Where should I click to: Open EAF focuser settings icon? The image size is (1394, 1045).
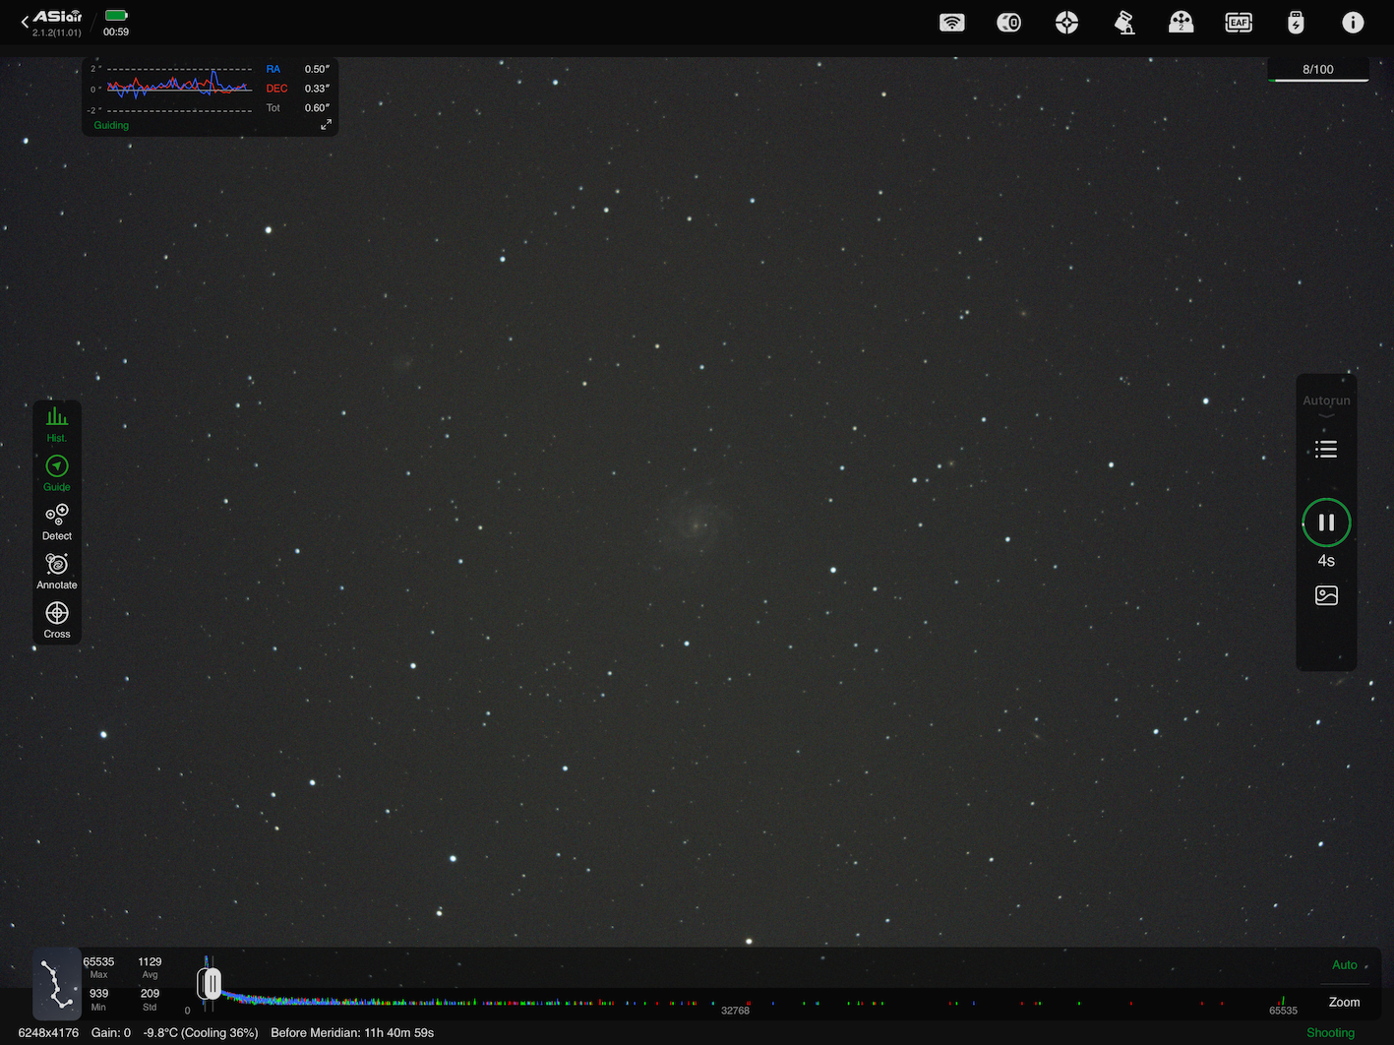click(1239, 23)
